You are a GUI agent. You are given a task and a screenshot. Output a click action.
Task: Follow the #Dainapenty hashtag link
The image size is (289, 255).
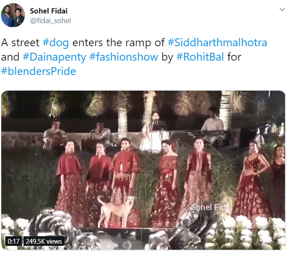click(x=55, y=57)
